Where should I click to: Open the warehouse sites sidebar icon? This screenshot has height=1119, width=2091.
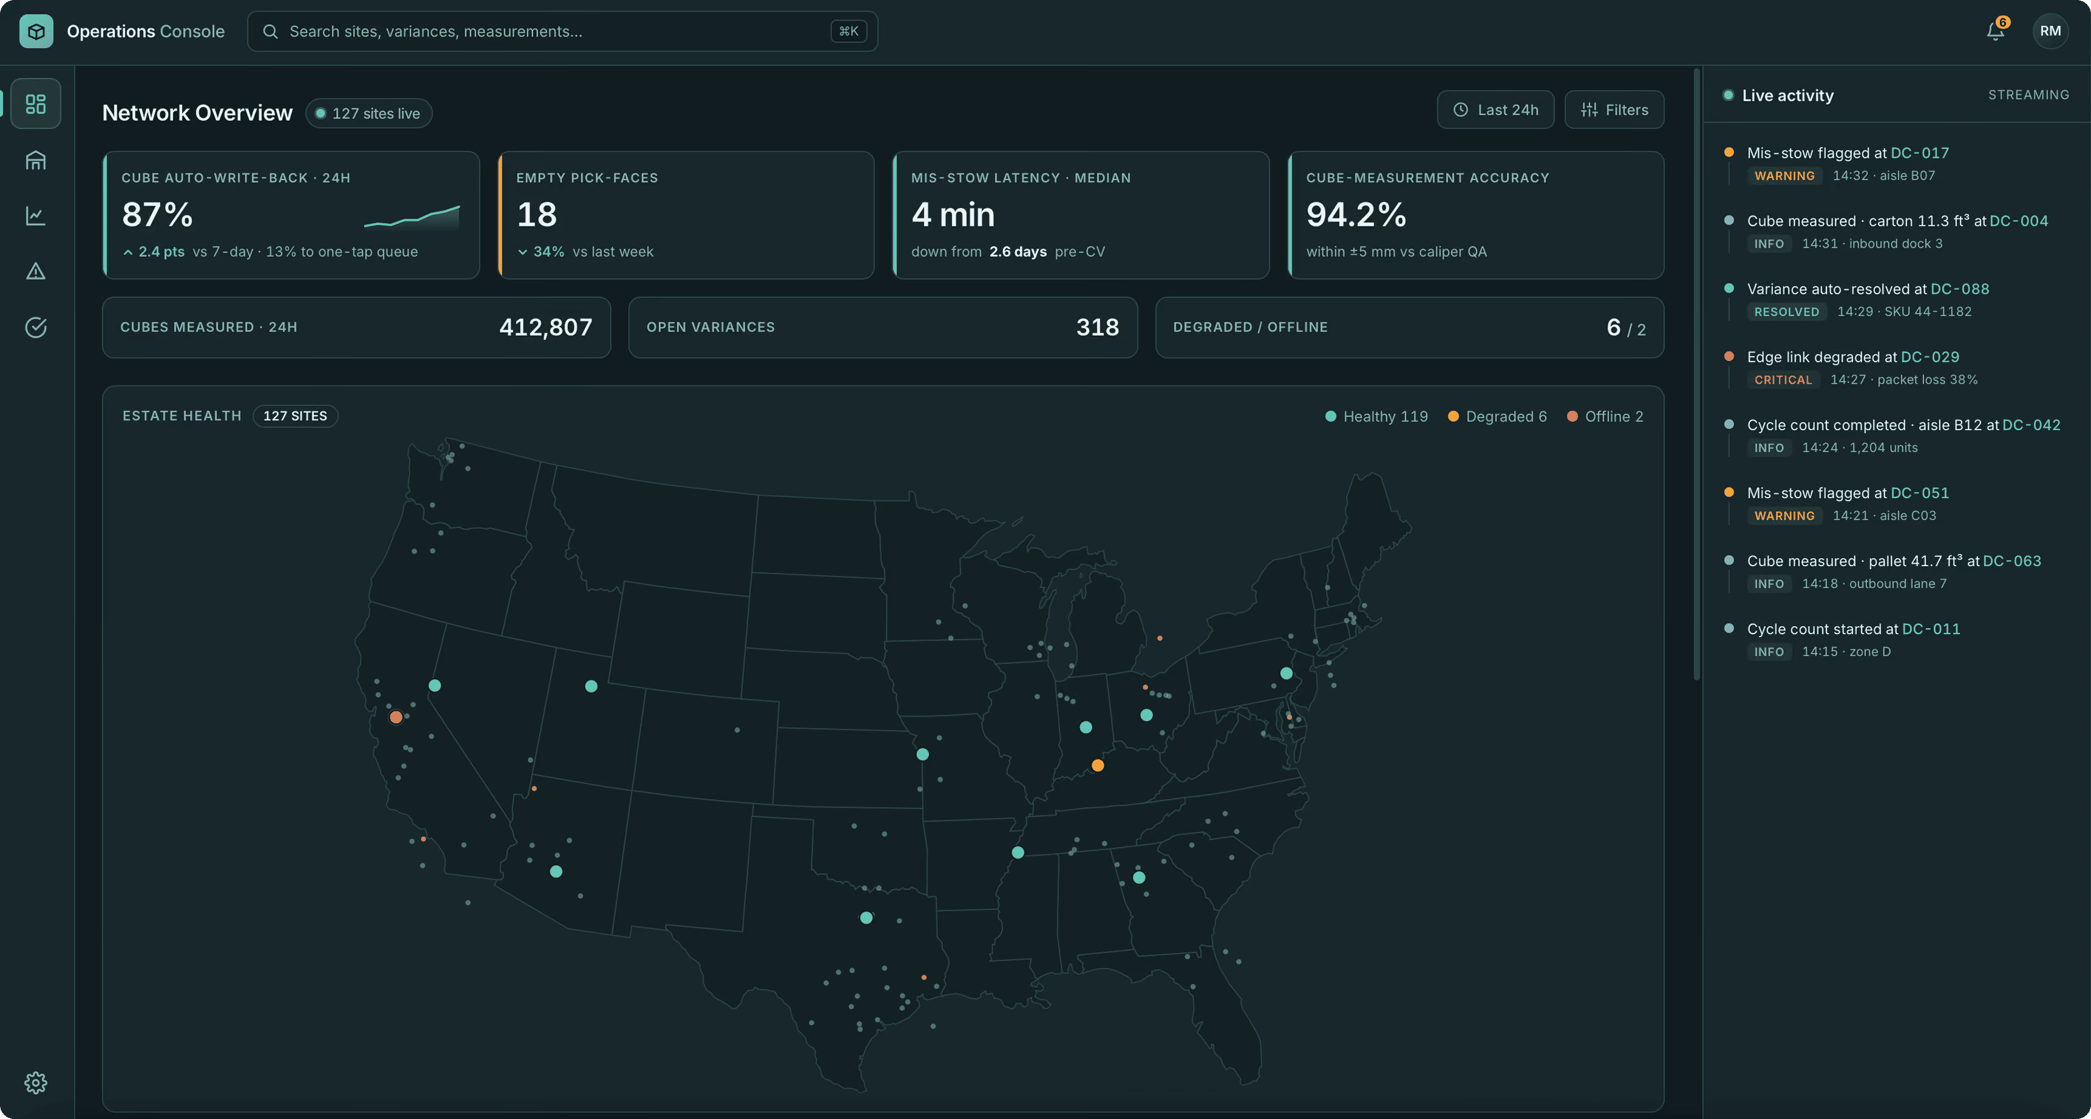click(x=36, y=160)
